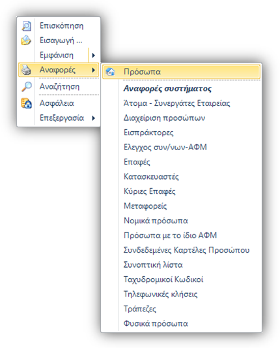Choose Αναζήτηση from the context menu
This screenshot has width=280, height=348.
click(x=59, y=87)
